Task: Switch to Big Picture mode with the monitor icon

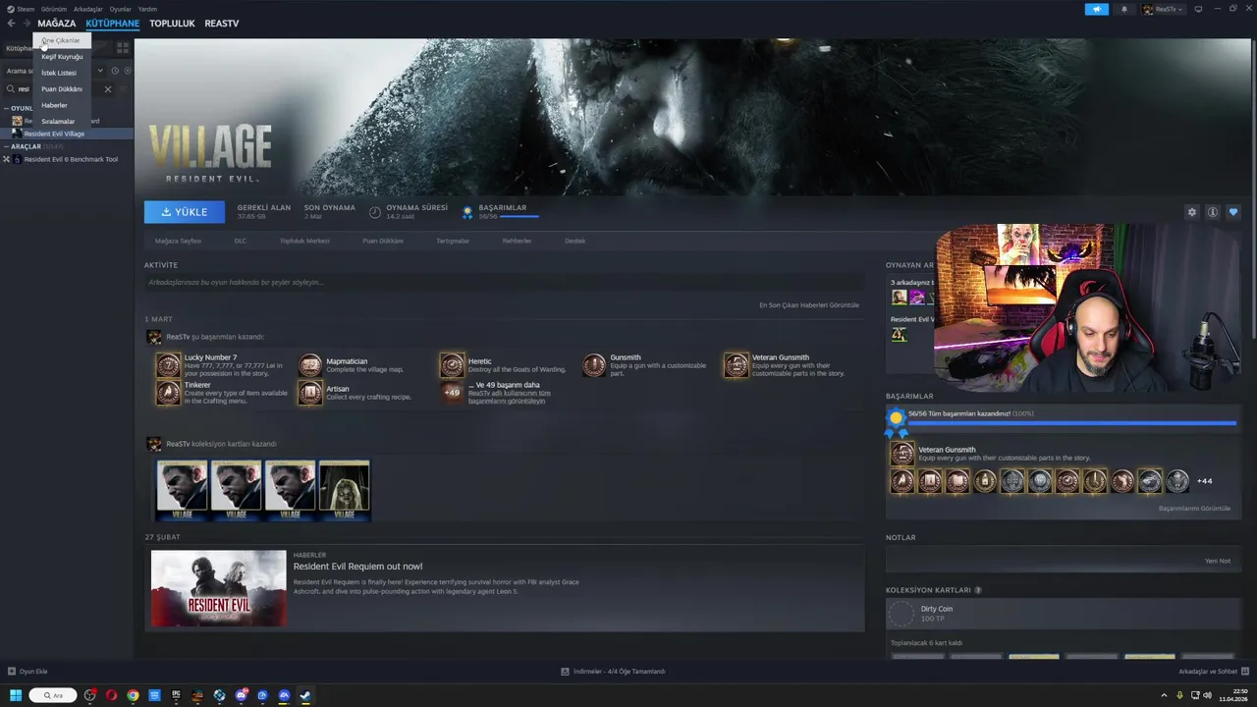Action: click(x=1198, y=9)
